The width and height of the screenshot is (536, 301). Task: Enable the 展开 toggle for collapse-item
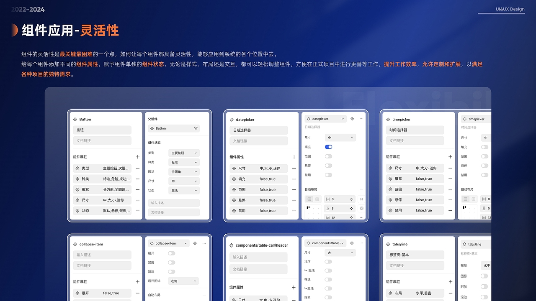(172, 253)
